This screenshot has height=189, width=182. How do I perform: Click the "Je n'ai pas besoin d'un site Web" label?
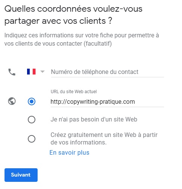[94, 120]
